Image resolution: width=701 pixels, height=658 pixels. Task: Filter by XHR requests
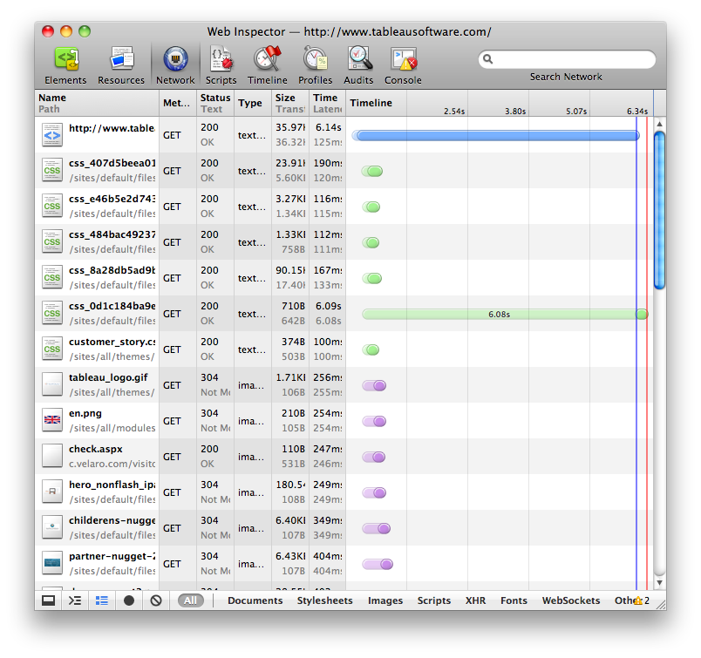tap(476, 600)
